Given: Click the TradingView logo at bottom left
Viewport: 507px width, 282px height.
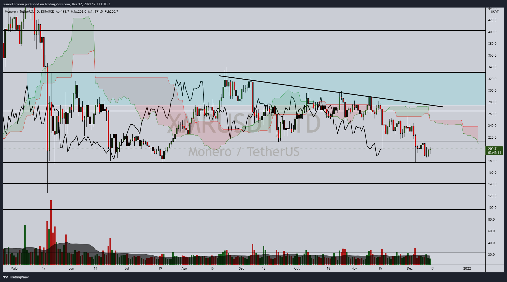Looking at the screenshot, I should point(16,277).
